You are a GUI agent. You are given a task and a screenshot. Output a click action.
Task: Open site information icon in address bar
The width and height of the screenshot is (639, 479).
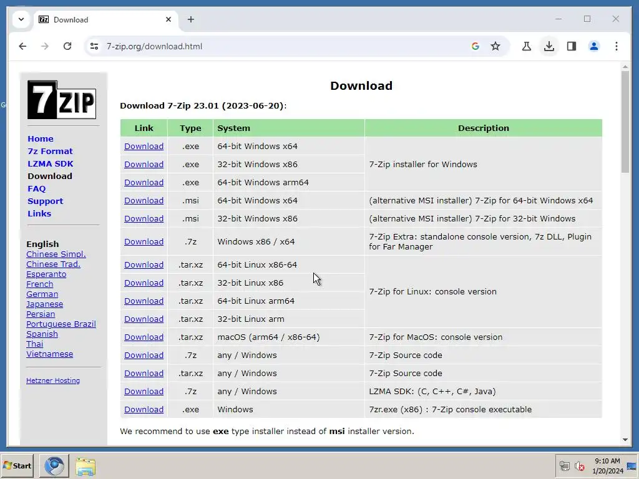pyautogui.click(x=94, y=46)
